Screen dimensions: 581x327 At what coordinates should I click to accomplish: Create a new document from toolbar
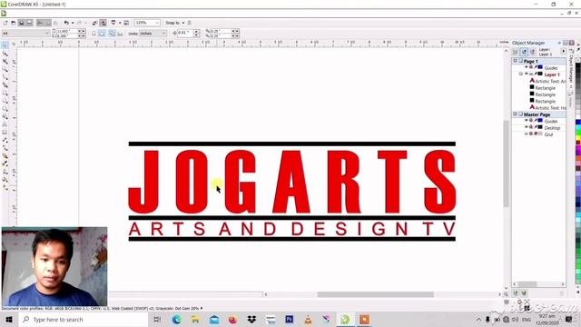pos(5,23)
